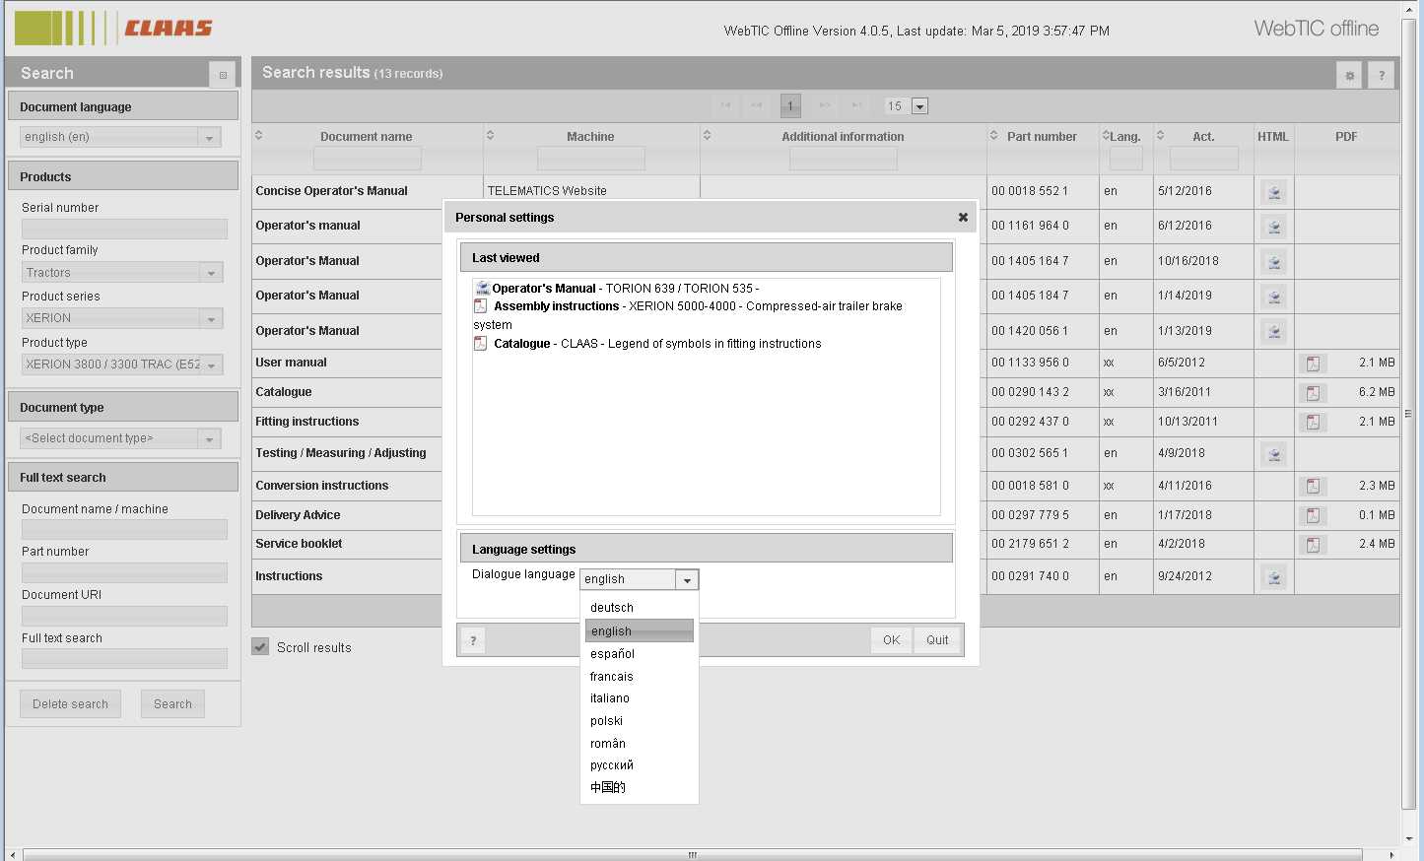Open PDF icon for Service booklet row

[x=1313, y=545]
